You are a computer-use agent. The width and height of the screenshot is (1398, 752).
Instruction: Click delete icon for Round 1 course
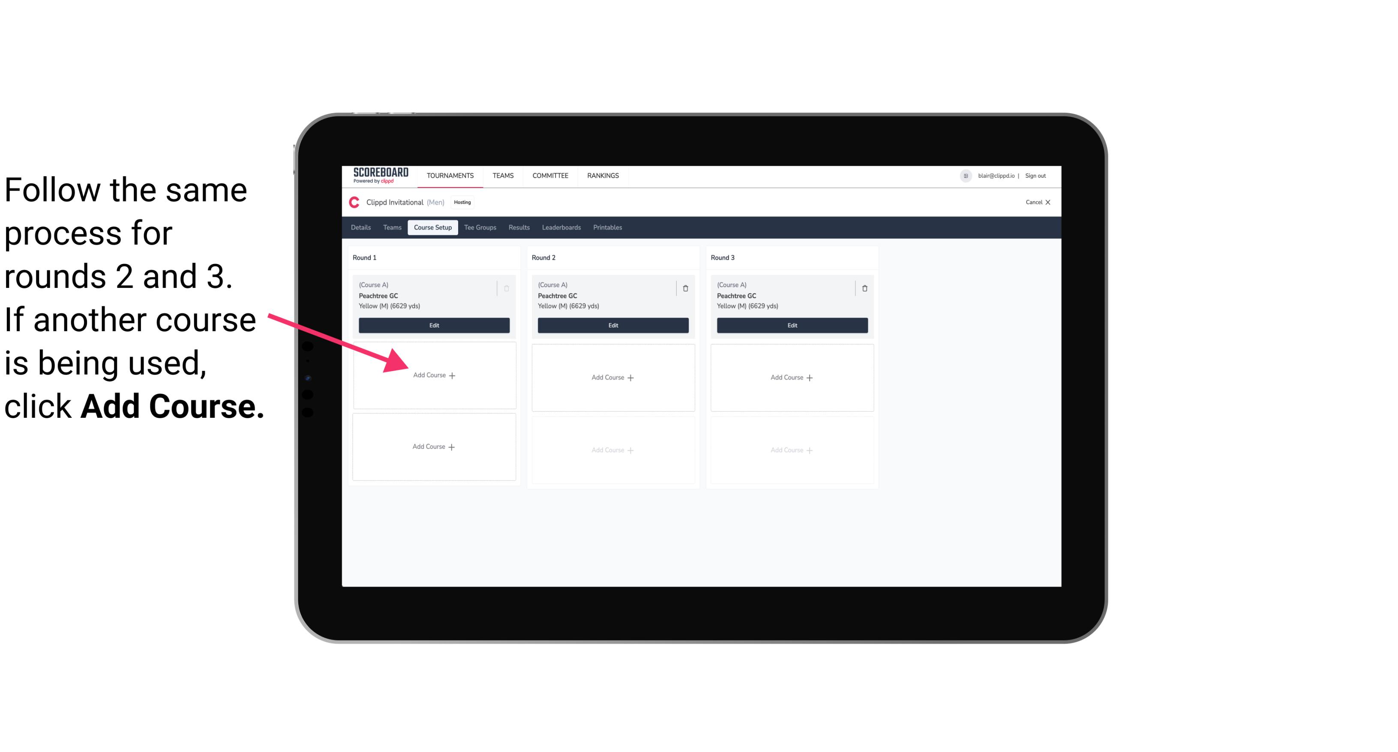pos(507,288)
